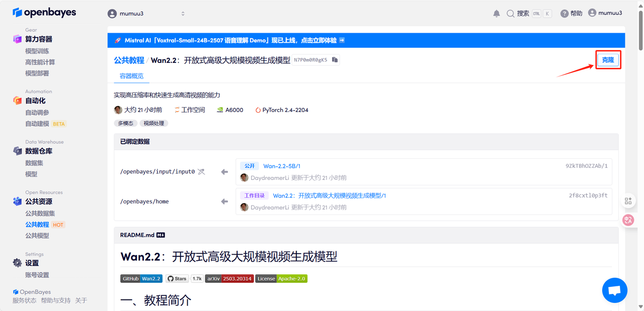Open the Wan-2.2-5B/1 dataset link

click(x=282, y=166)
